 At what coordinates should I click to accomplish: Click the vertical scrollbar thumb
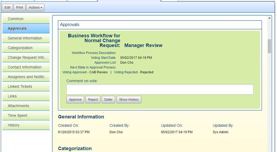[269, 46]
